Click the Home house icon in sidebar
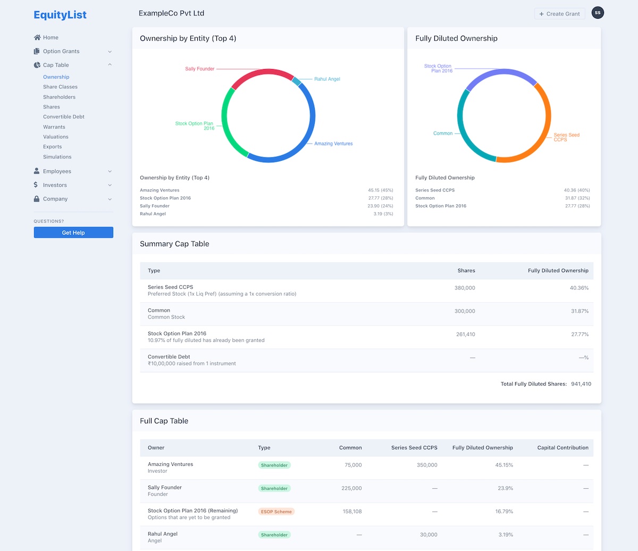 [37, 38]
